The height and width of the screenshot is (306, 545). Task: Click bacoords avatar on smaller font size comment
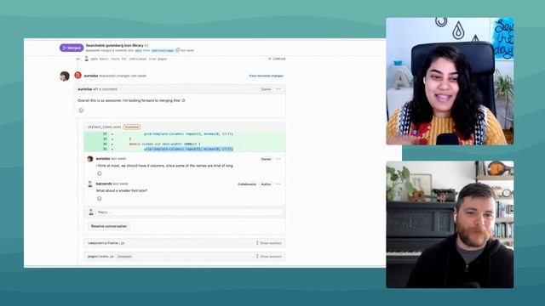click(90, 184)
